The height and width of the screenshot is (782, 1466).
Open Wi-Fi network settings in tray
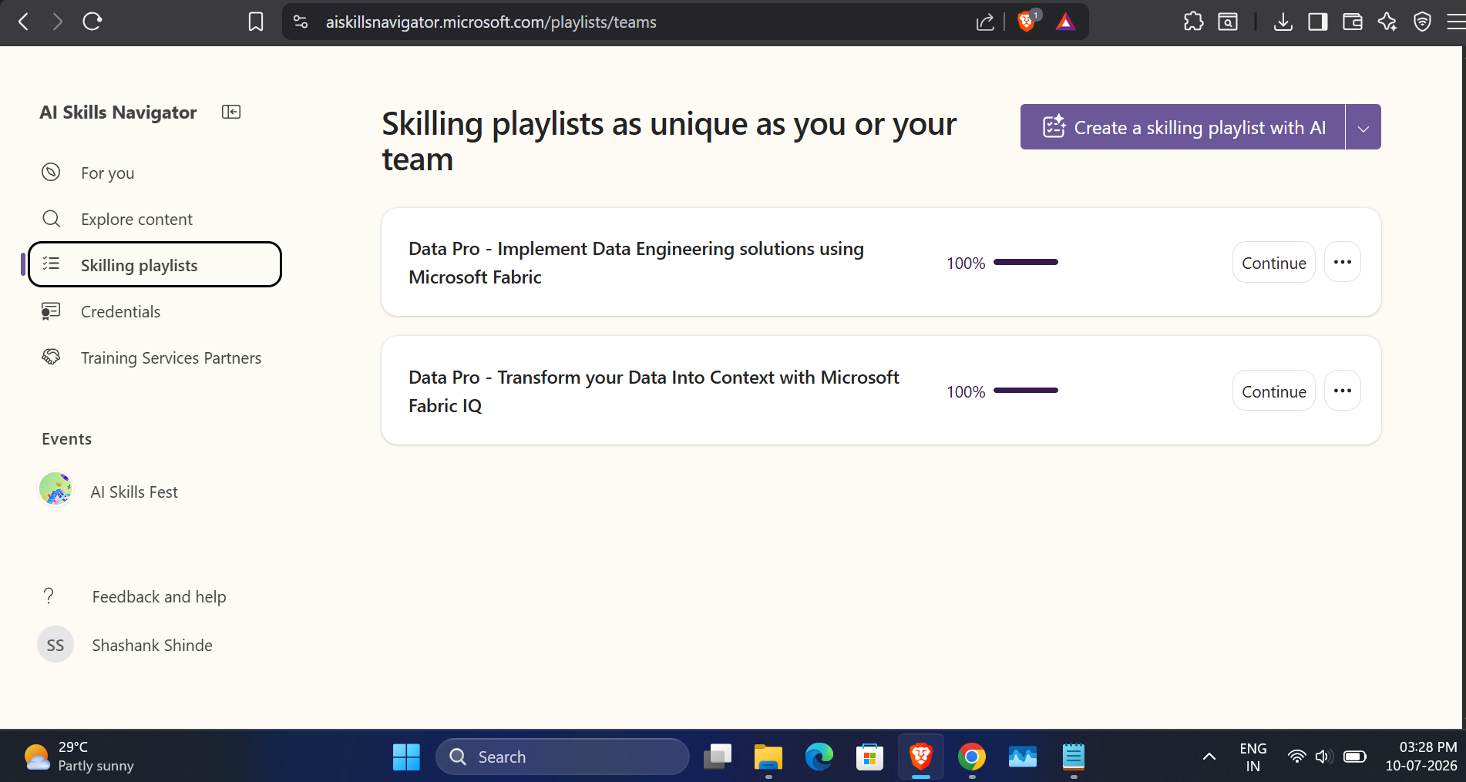point(1297,757)
